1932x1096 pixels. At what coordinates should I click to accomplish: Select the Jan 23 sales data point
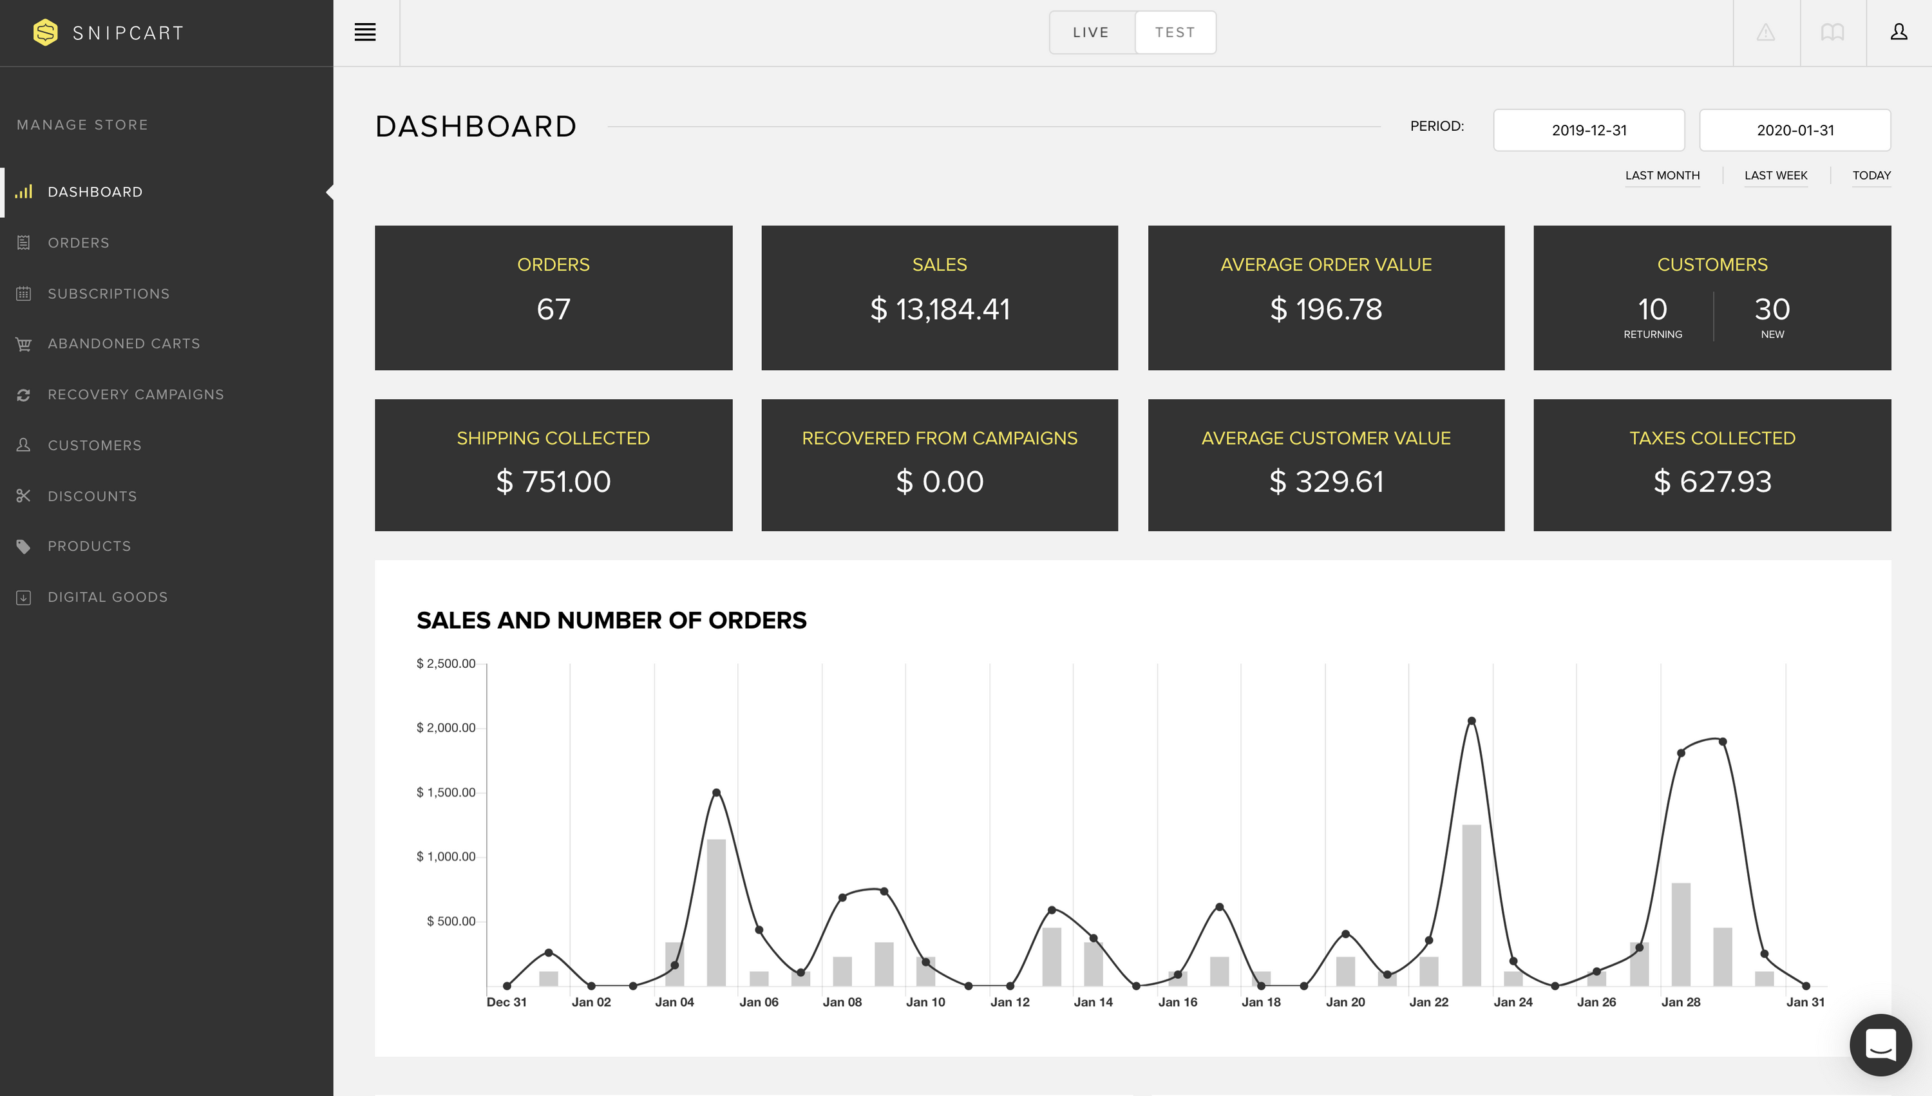(x=1472, y=721)
